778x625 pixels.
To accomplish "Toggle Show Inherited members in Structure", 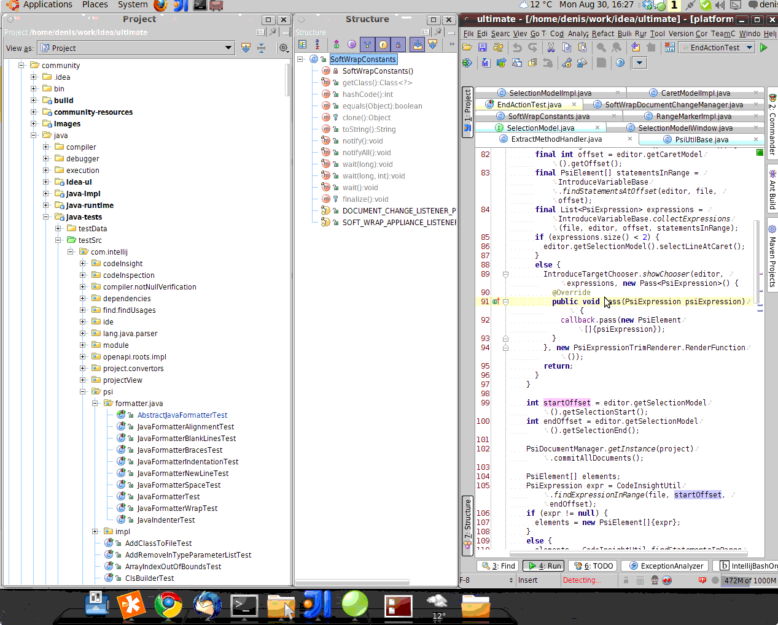I will point(367,44).
